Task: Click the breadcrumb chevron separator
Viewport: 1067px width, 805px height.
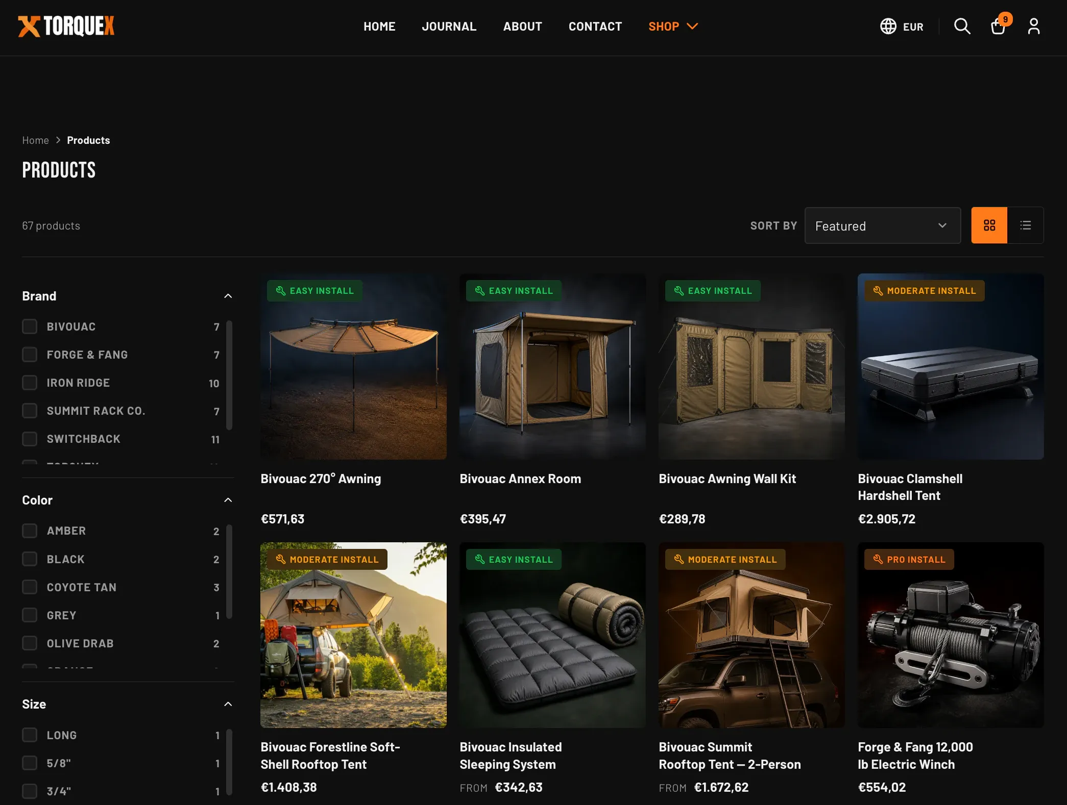Action: tap(58, 140)
